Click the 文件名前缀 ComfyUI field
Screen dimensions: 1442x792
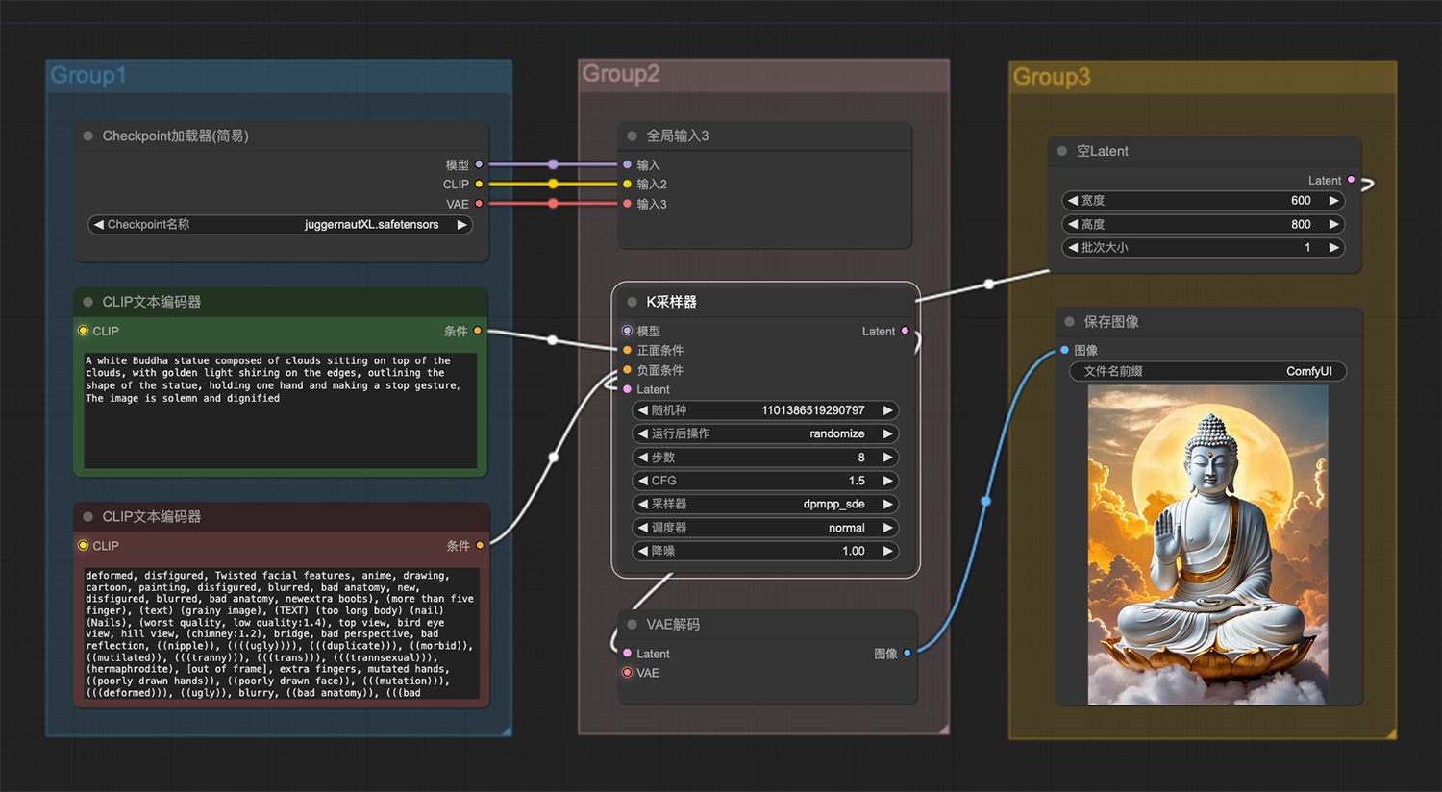click(x=1207, y=371)
